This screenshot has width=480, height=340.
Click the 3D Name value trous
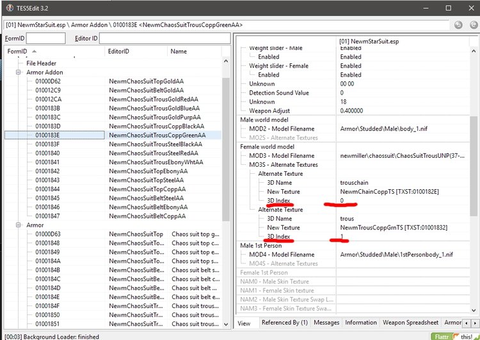tap(347, 219)
